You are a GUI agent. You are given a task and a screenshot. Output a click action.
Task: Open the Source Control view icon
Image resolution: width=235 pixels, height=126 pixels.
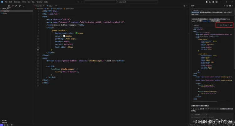(x=16, y=6)
